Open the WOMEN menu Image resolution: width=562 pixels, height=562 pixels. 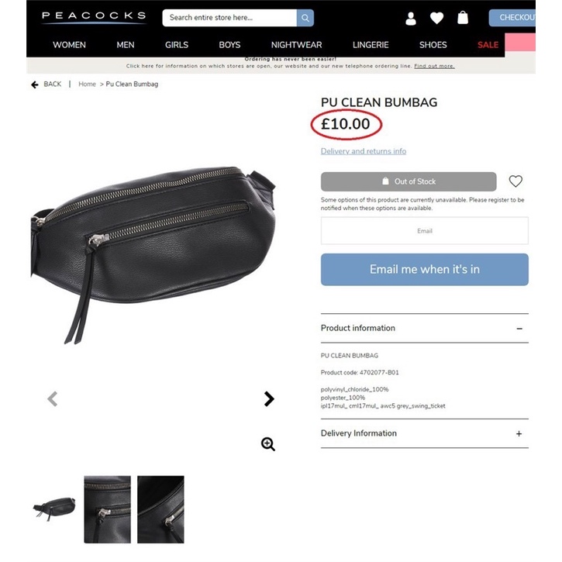(69, 45)
